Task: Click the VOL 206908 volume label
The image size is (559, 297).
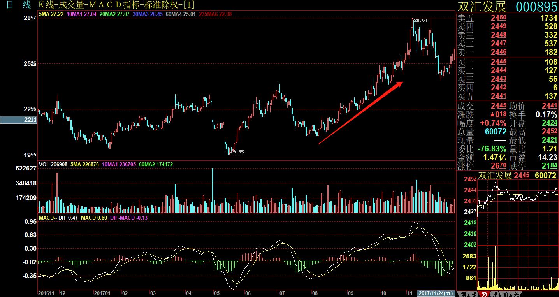Action: point(53,164)
